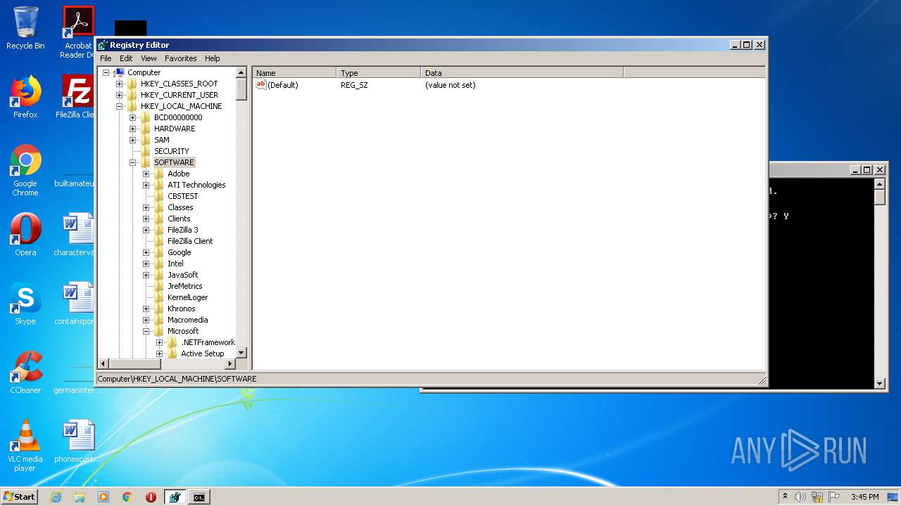Select the Macromedia key
The height and width of the screenshot is (506, 901).
point(187,320)
